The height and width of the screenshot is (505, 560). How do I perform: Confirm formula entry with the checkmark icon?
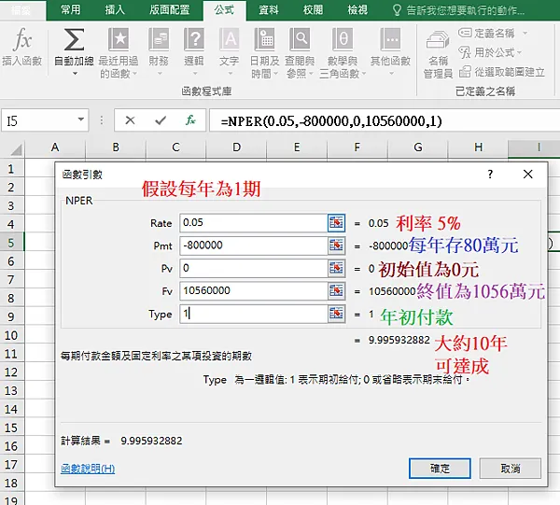coord(161,120)
